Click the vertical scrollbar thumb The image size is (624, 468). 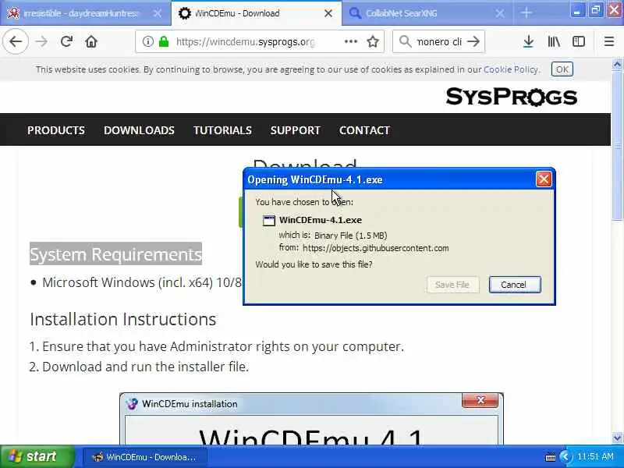[x=617, y=145]
